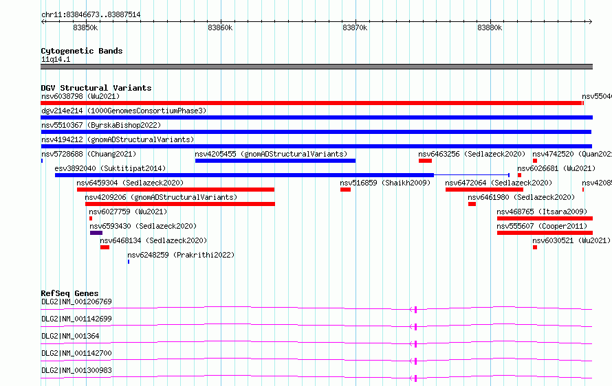Click the red bar under nsv6468134

pos(105,247)
